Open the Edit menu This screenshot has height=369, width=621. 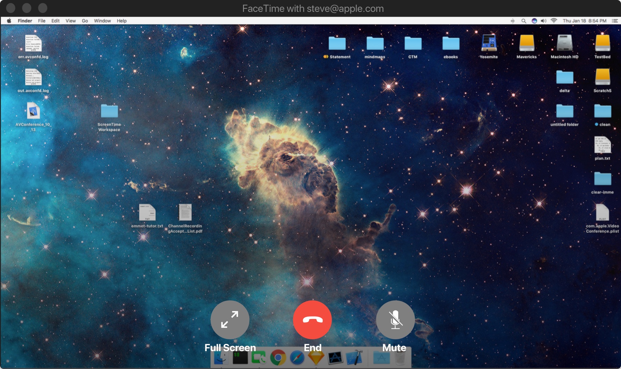(x=55, y=21)
